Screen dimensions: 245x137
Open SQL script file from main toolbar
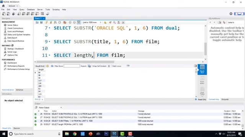(8, 14)
